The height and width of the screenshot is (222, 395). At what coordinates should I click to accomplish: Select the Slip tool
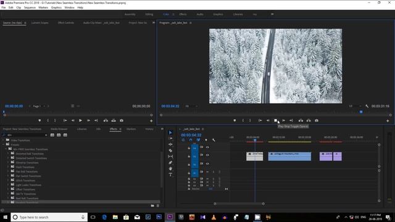[x=170, y=157]
